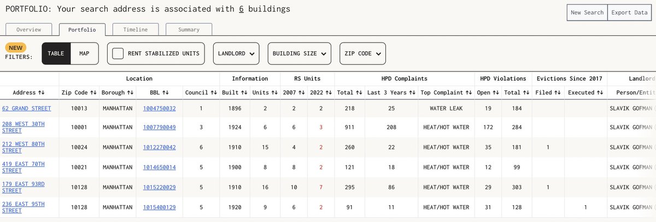The height and width of the screenshot is (222, 656).
Task: Sort by Top Complaint column
Action: (447, 93)
